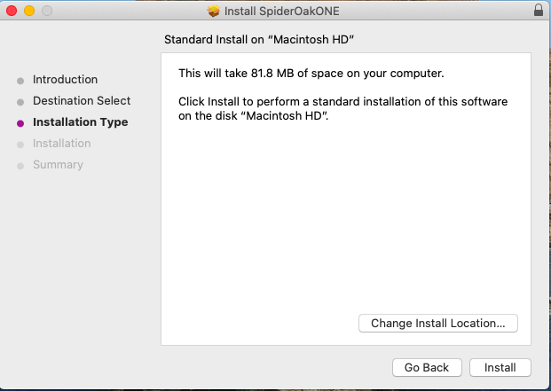Click the grayed-out Installation step label

pyautogui.click(x=61, y=144)
